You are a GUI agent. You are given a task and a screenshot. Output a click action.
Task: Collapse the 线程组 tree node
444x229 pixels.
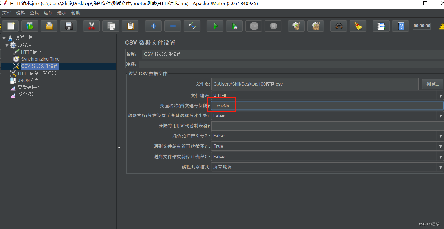coord(7,45)
